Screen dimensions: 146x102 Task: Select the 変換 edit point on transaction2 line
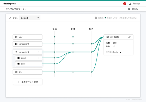(73, 52)
